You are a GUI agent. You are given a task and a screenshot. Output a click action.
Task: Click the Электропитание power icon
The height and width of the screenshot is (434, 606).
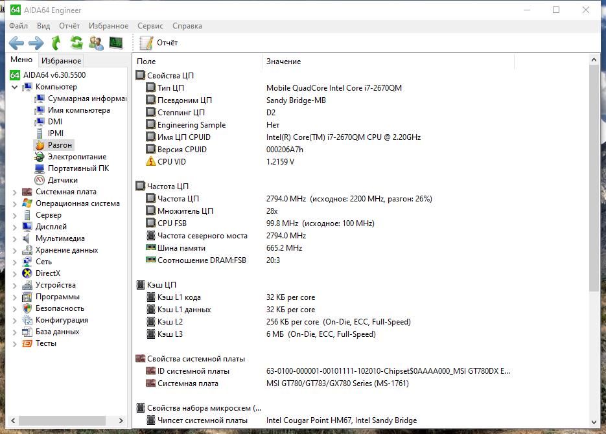point(40,157)
